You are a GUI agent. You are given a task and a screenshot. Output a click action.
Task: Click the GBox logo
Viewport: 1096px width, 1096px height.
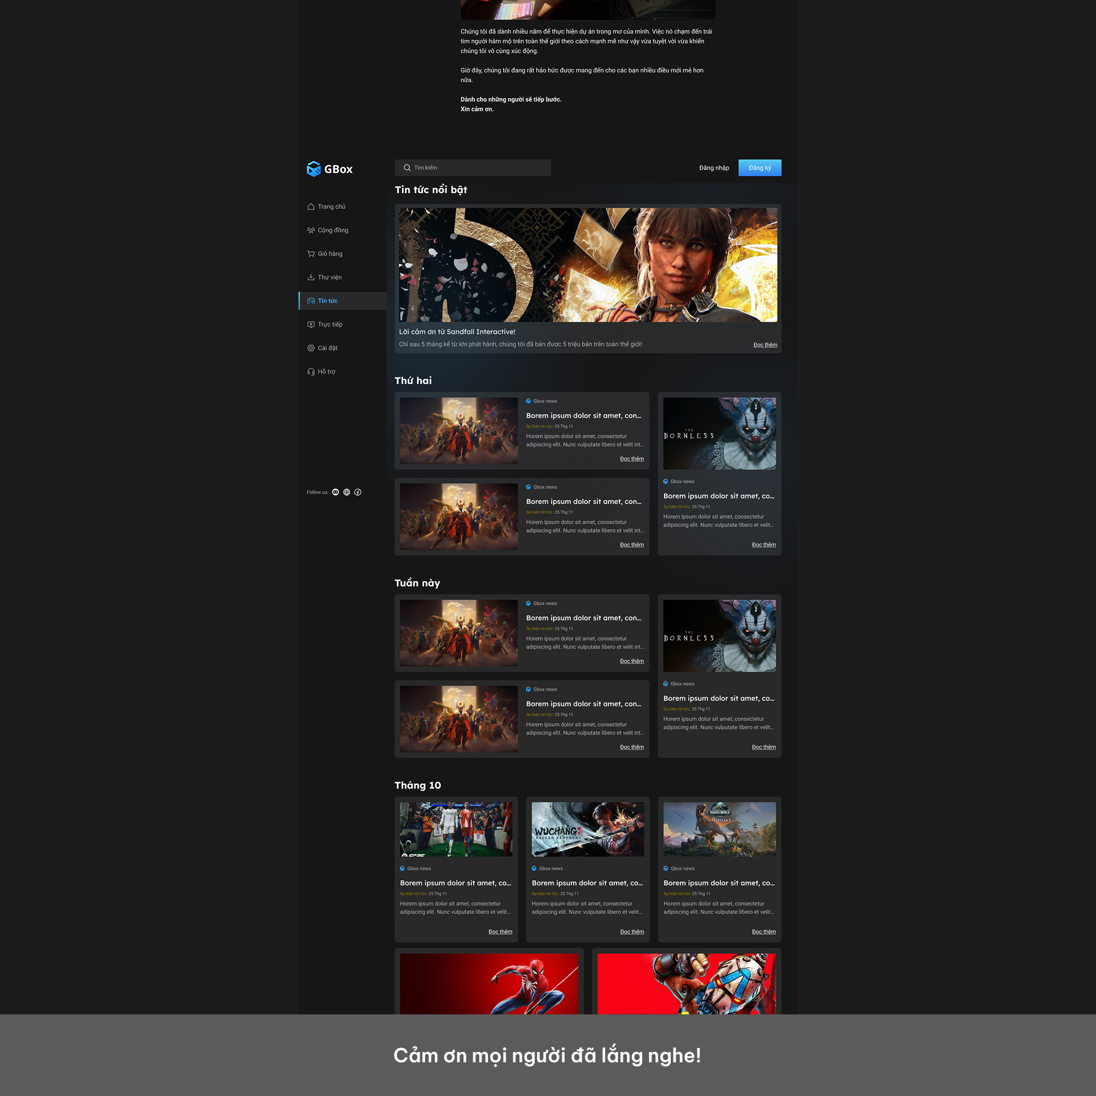(x=329, y=169)
